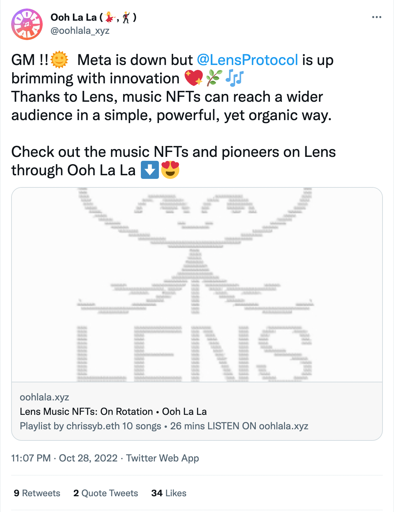Click the oohlala.xyz domain label
This screenshot has height=512, width=394.
coord(45,397)
